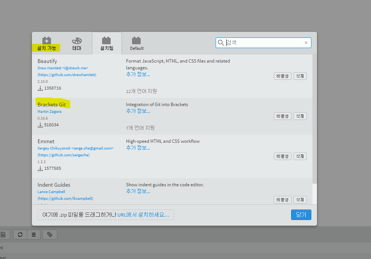Open Lance Campbell author link

point(51,192)
